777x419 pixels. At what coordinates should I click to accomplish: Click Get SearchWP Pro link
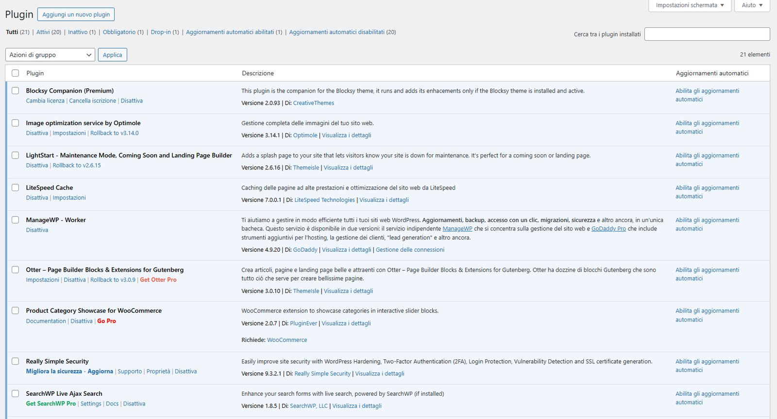(51, 403)
